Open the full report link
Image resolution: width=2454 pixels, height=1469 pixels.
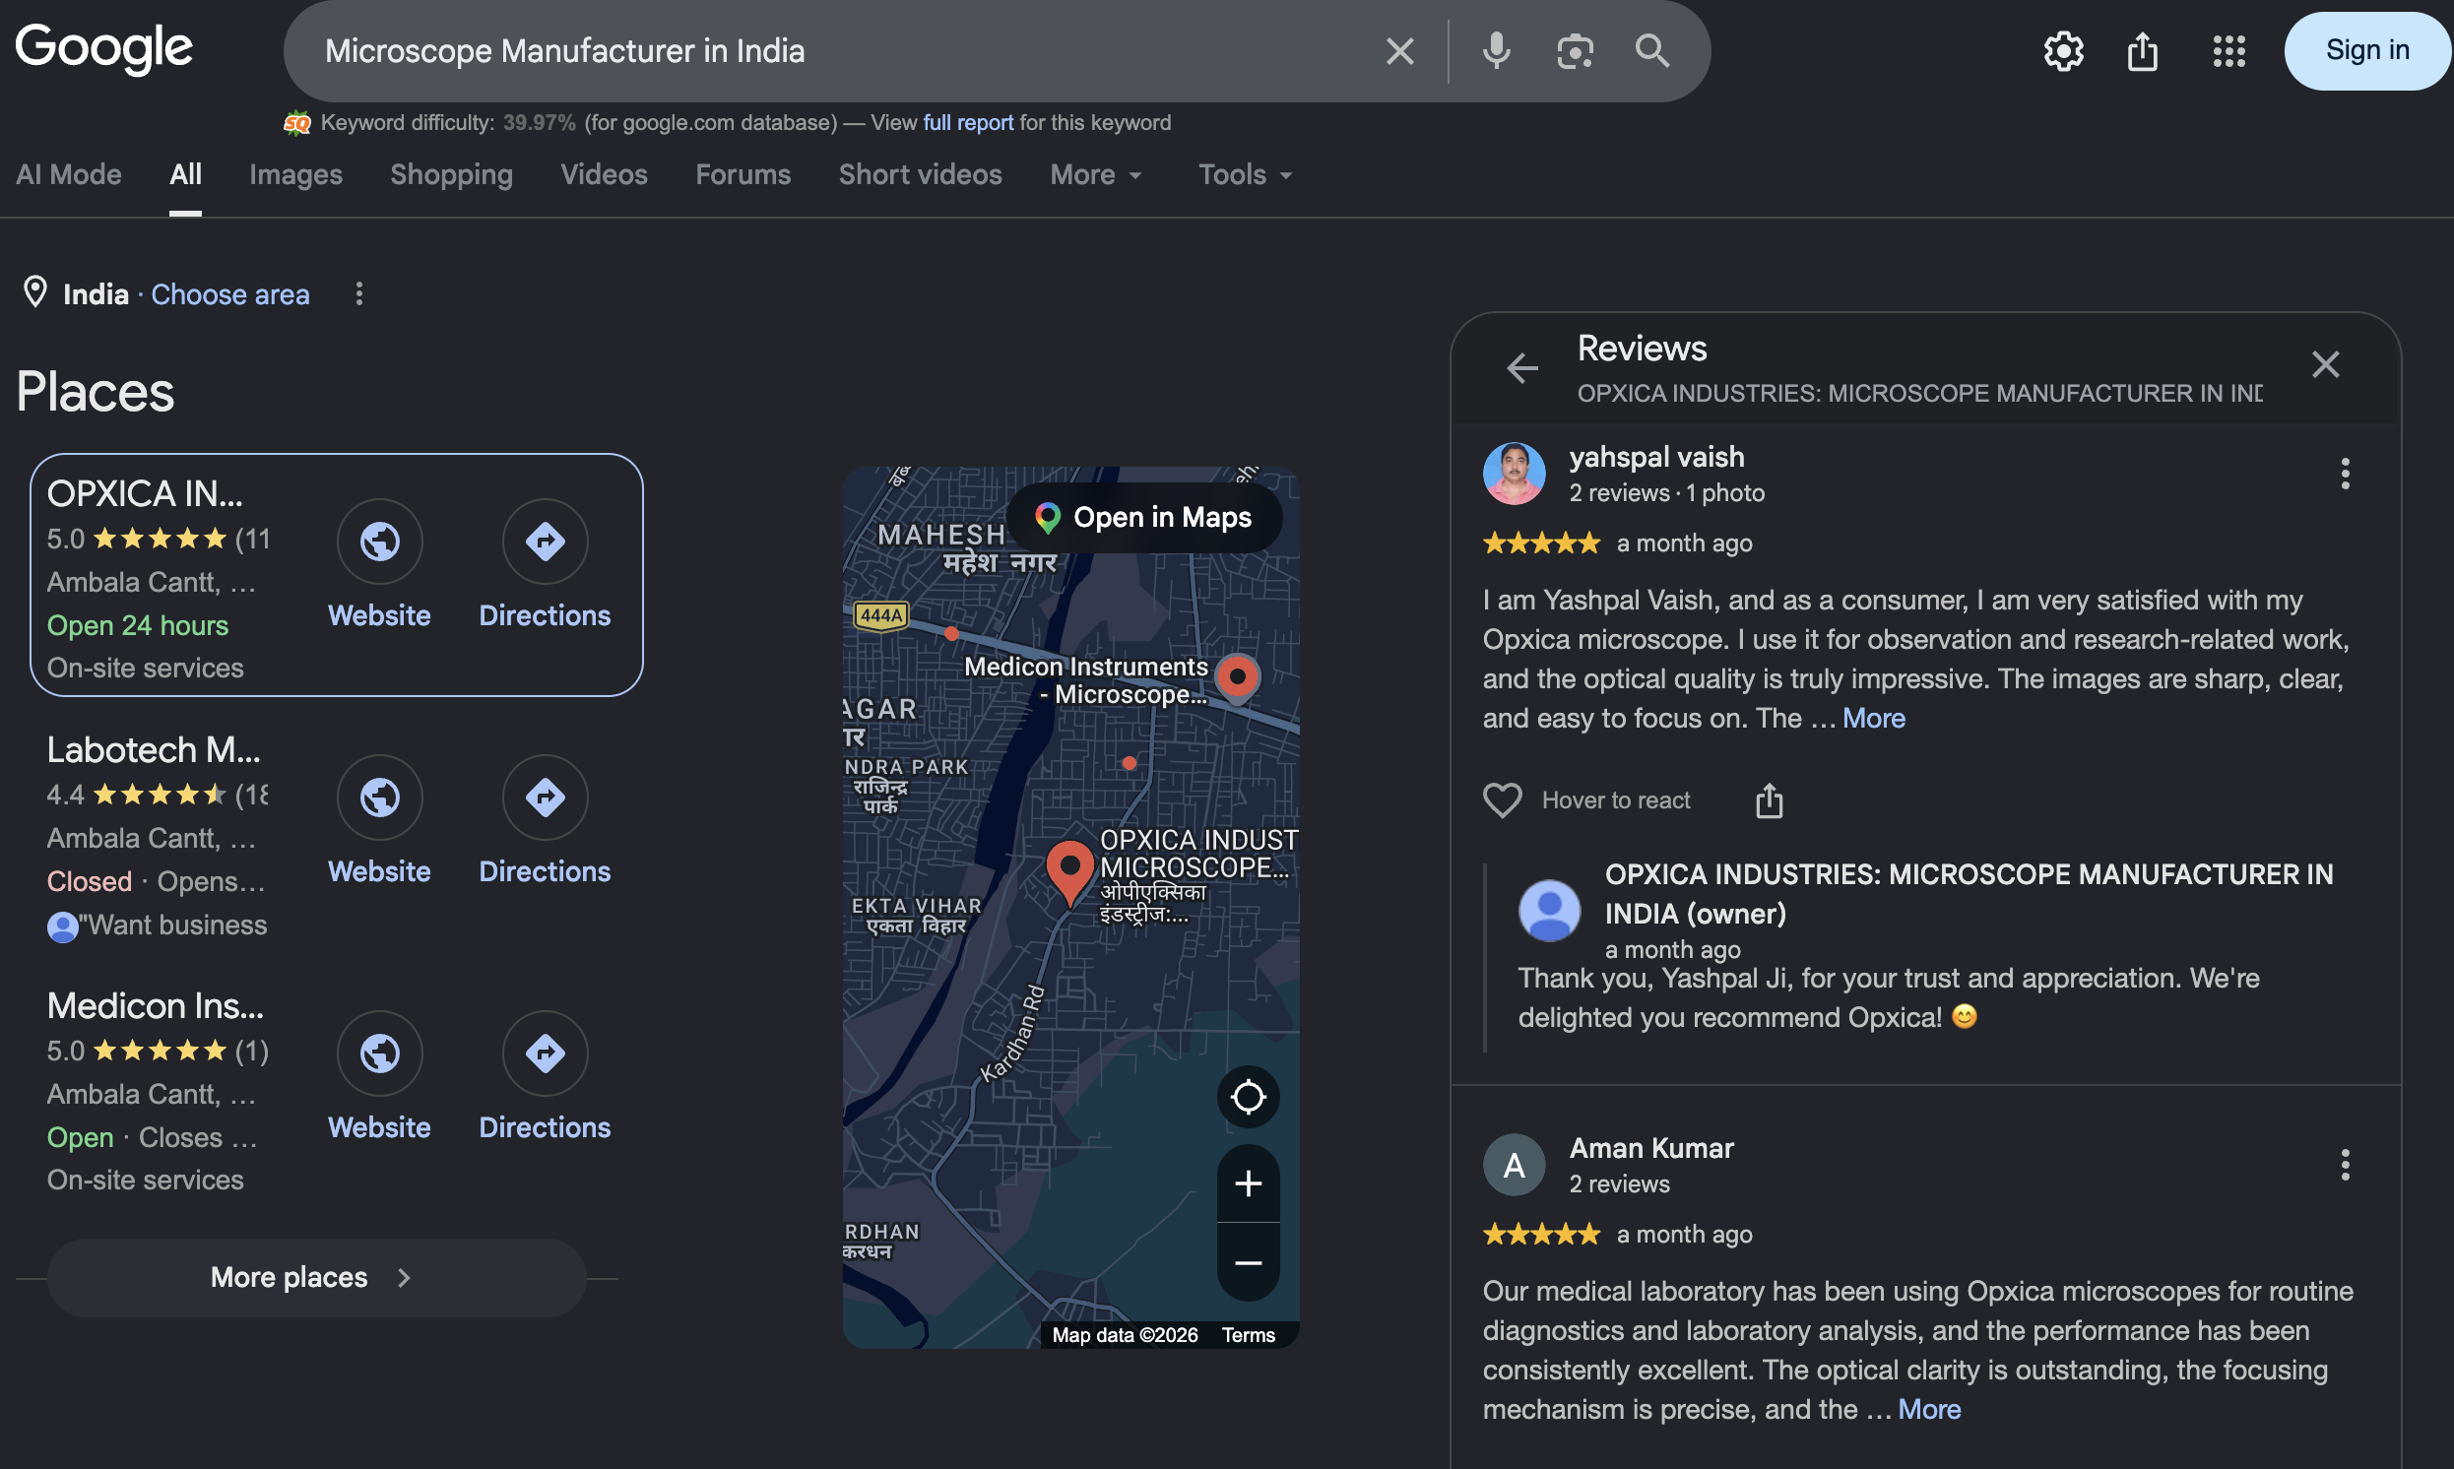pos(967,123)
